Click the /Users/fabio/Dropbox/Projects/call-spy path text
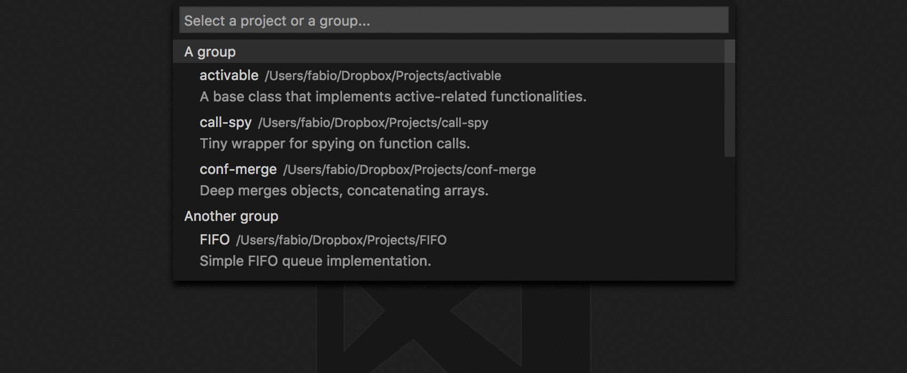 click(x=373, y=123)
